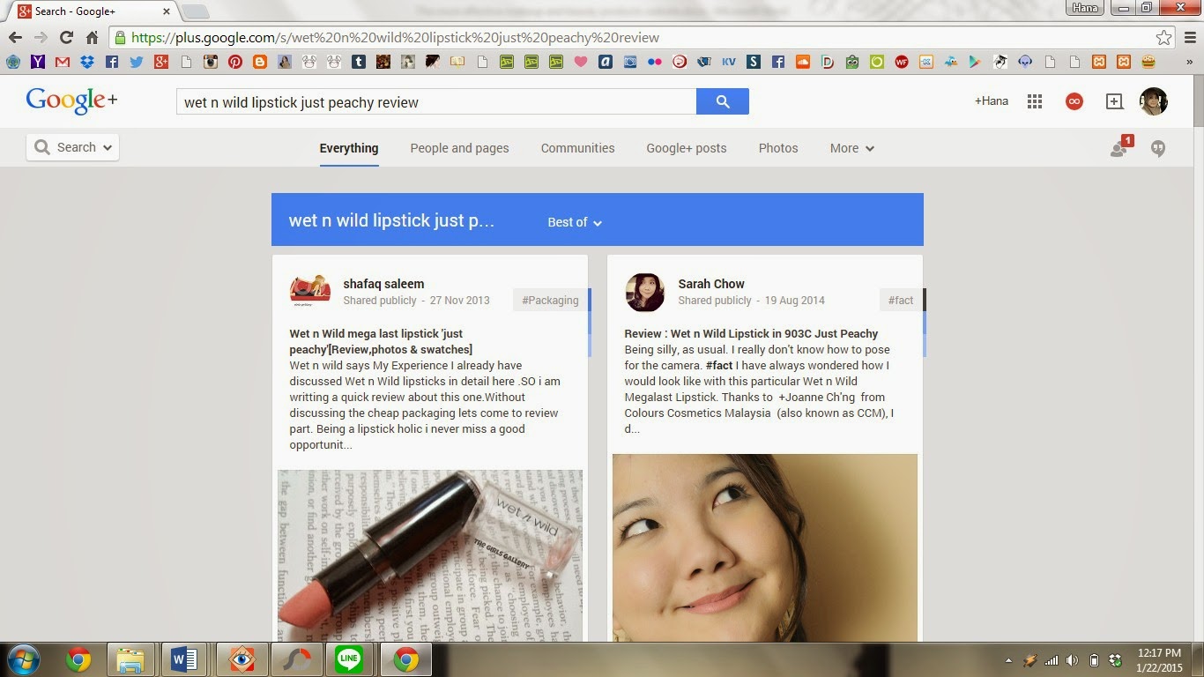
Task: Open the Hana profile avatar
Action: pyautogui.click(x=1153, y=101)
